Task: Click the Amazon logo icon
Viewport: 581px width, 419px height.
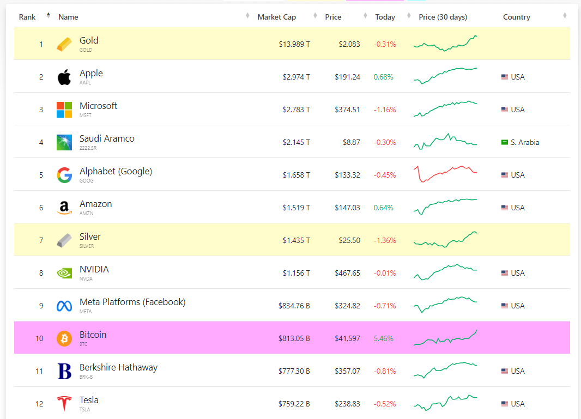Action: tap(64, 207)
